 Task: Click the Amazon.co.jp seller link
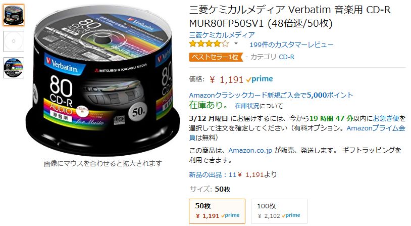point(250,150)
